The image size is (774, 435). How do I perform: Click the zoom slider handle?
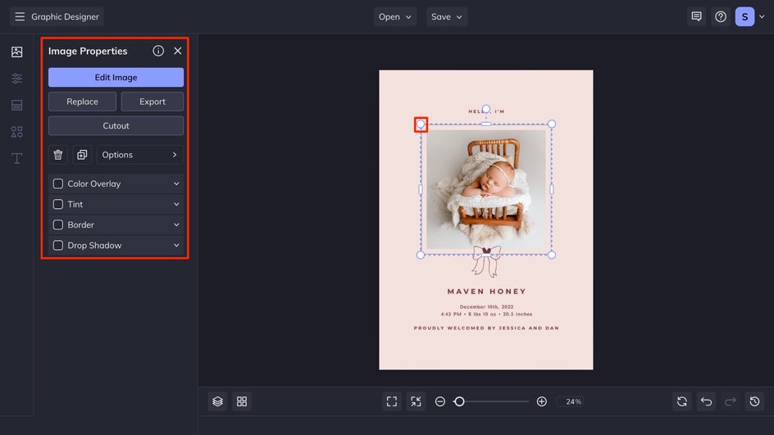(x=459, y=401)
